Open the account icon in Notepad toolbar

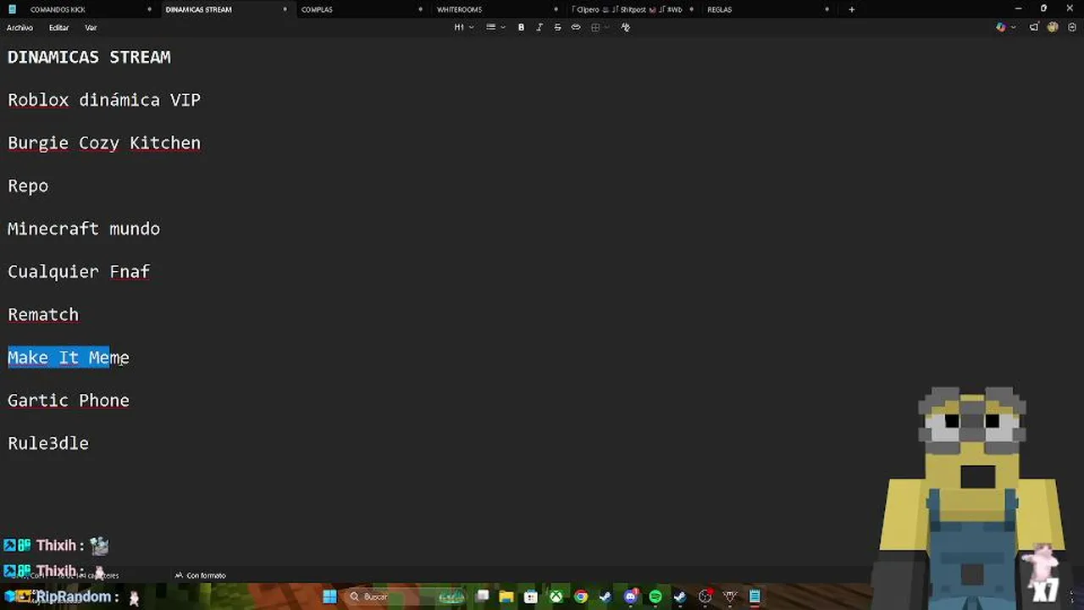[x=1053, y=27]
